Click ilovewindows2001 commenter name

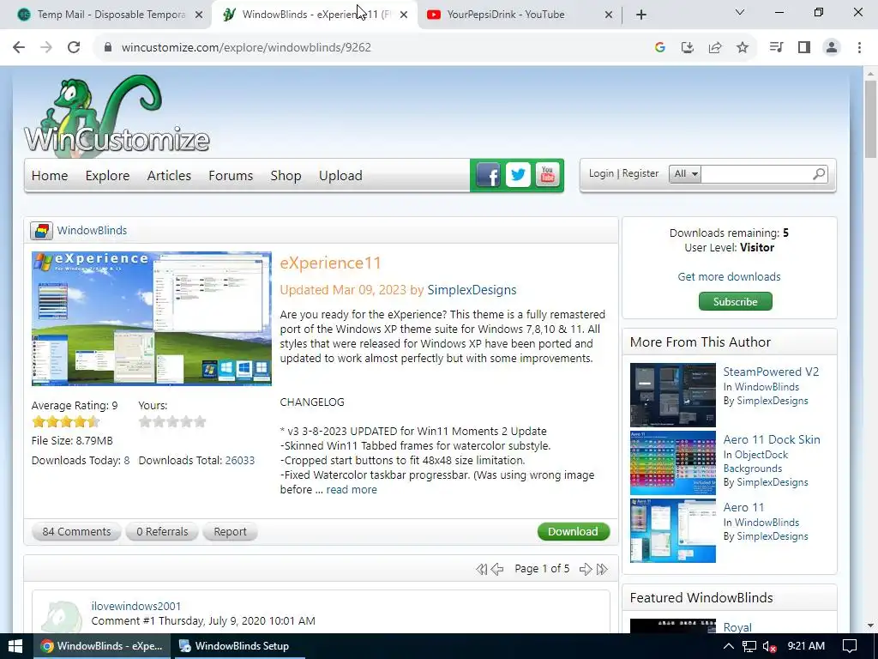pos(136,607)
